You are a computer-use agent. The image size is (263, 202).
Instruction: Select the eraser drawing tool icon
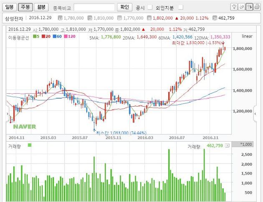point(242,7)
